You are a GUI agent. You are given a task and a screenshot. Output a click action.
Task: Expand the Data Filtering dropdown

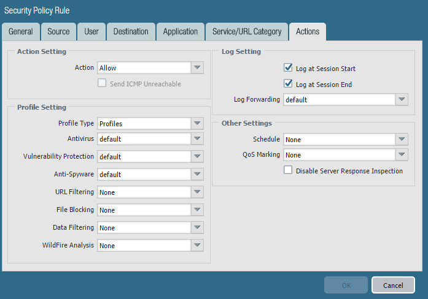pyautogui.click(x=197, y=228)
